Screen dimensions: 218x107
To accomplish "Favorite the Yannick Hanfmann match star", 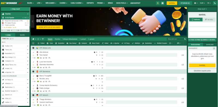I will 33,102.
